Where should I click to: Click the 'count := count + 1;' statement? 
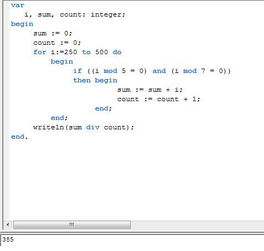point(159,99)
